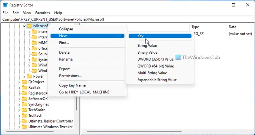The image size is (255, 135).
Task: Minimize the Registry Editor window
Action: (x=219, y=5)
